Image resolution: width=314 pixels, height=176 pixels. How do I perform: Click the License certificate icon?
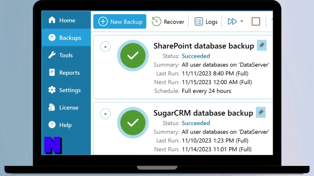(x=52, y=107)
